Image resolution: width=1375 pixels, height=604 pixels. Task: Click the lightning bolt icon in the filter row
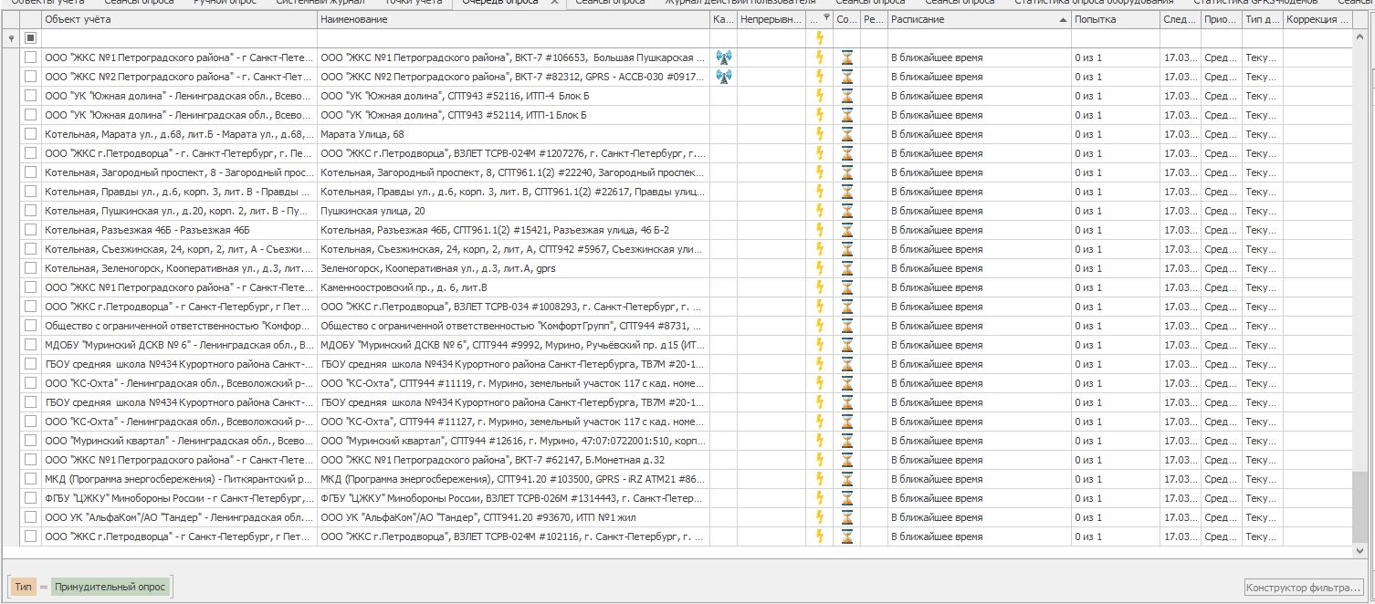pyautogui.click(x=819, y=38)
